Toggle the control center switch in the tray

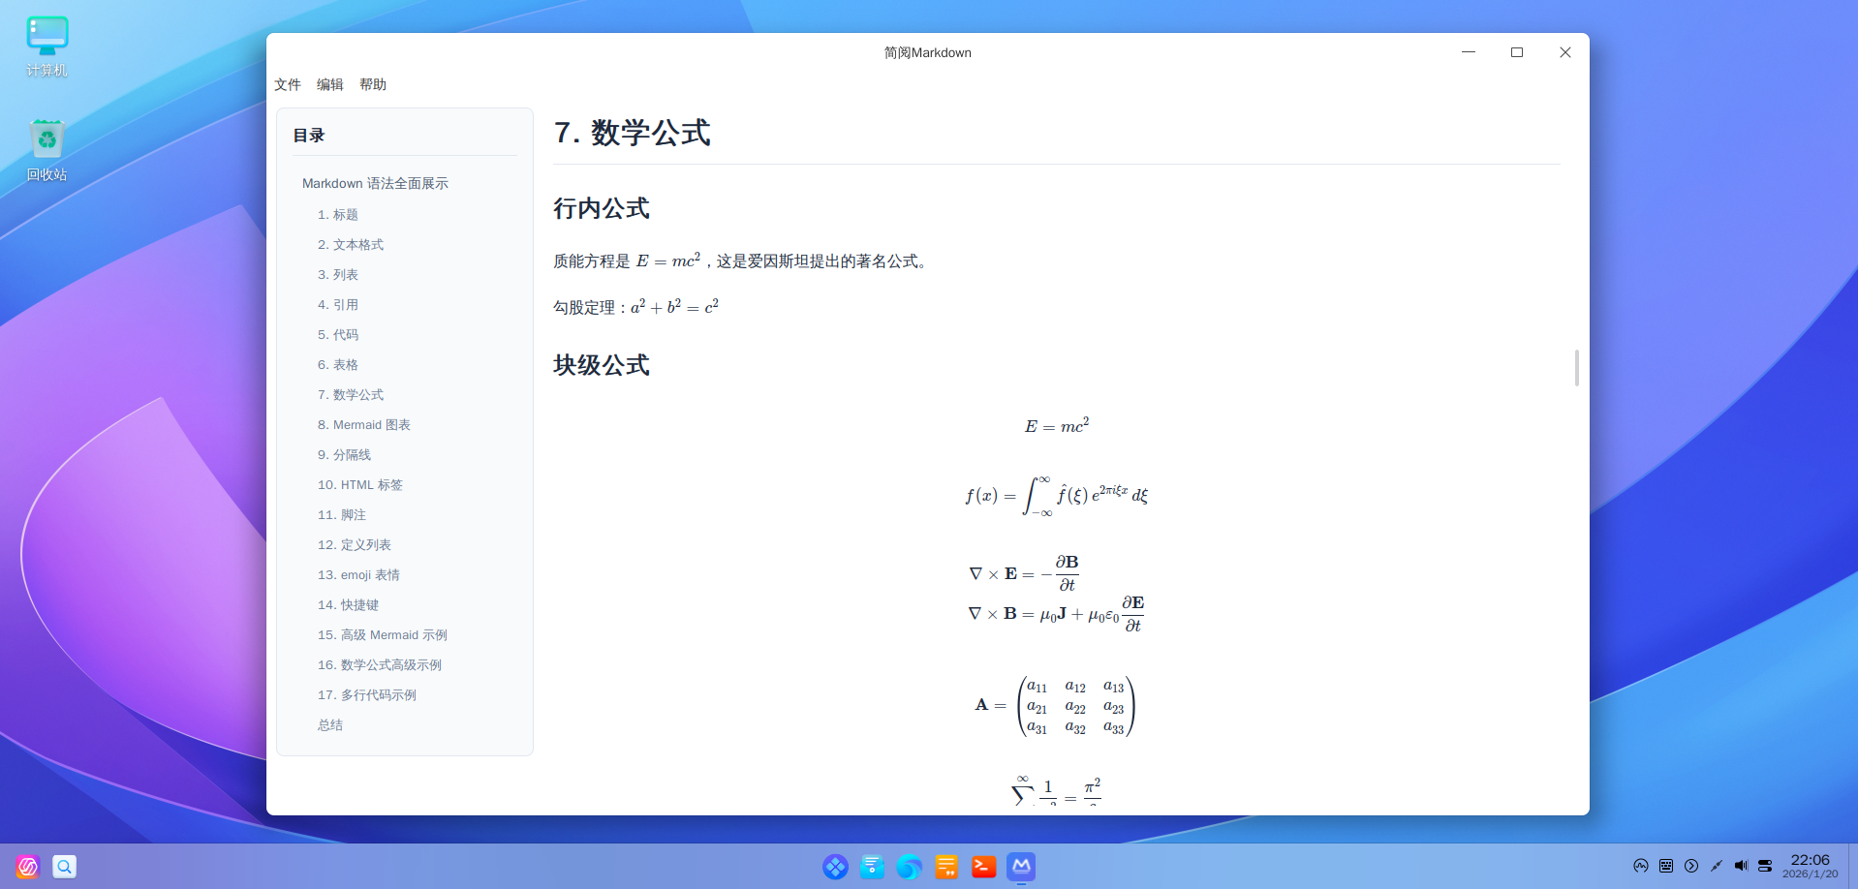click(x=1766, y=866)
